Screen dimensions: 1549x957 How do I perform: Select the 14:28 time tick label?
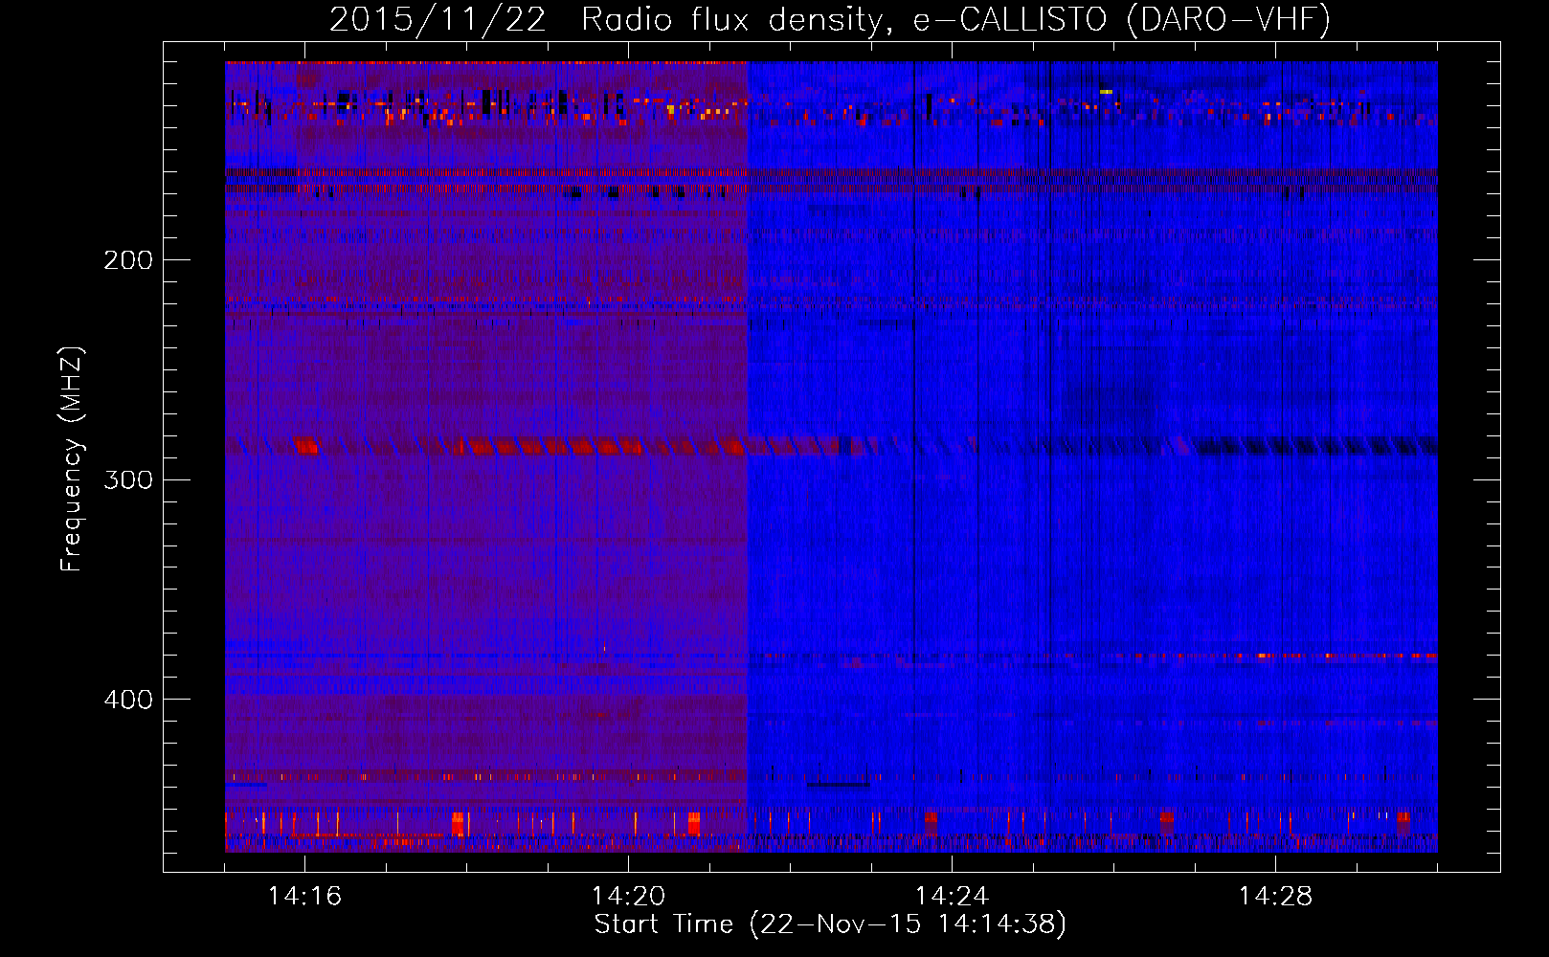1275,896
